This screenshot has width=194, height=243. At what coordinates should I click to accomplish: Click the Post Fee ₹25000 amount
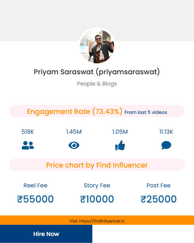pos(159,199)
